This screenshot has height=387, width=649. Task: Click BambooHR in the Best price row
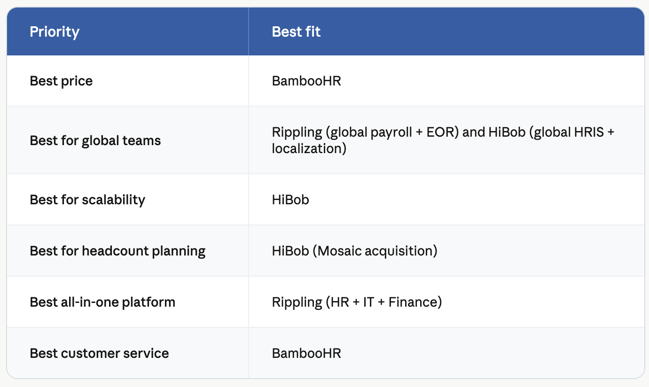point(306,81)
